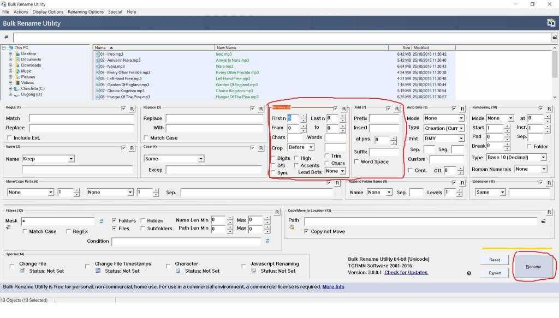Click the Character translation status icon
The width and height of the screenshot is (559, 318).
click(x=178, y=271)
